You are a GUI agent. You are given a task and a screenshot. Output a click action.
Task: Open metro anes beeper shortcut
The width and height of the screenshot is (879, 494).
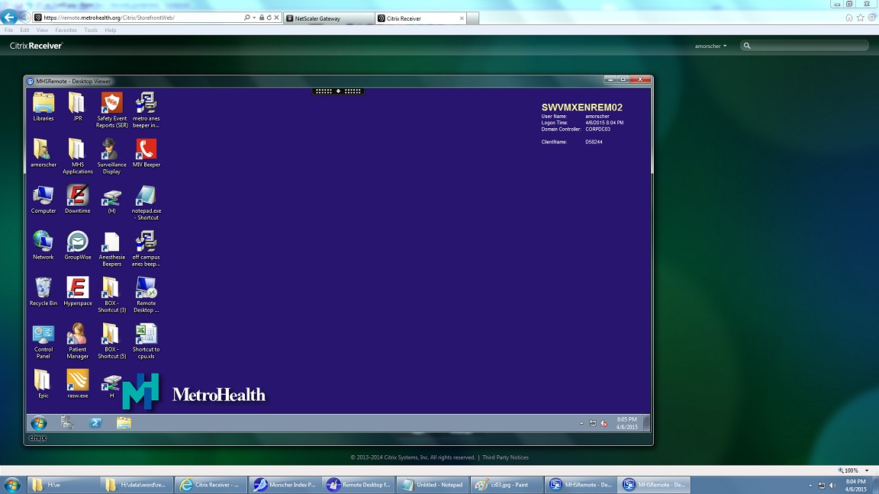[146, 111]
